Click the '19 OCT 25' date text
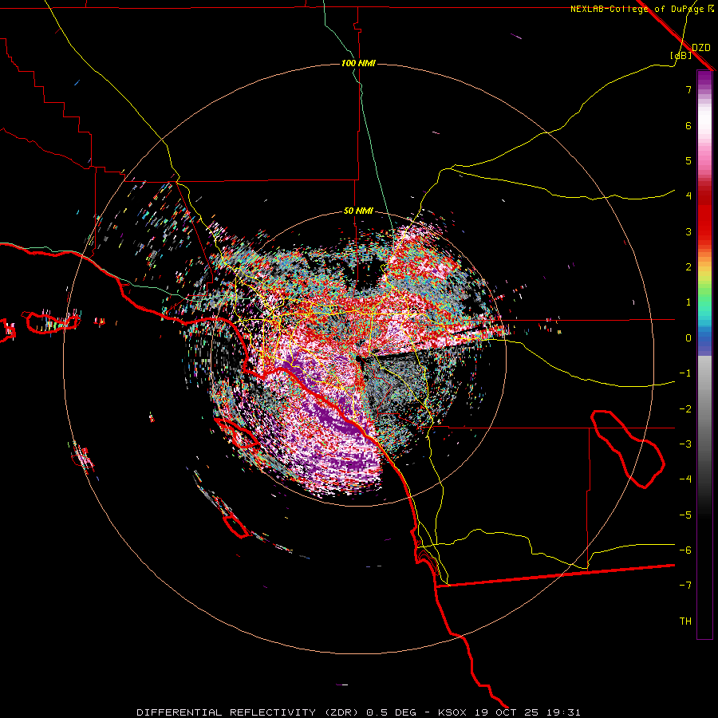718x718 pixels. point(507,712)
